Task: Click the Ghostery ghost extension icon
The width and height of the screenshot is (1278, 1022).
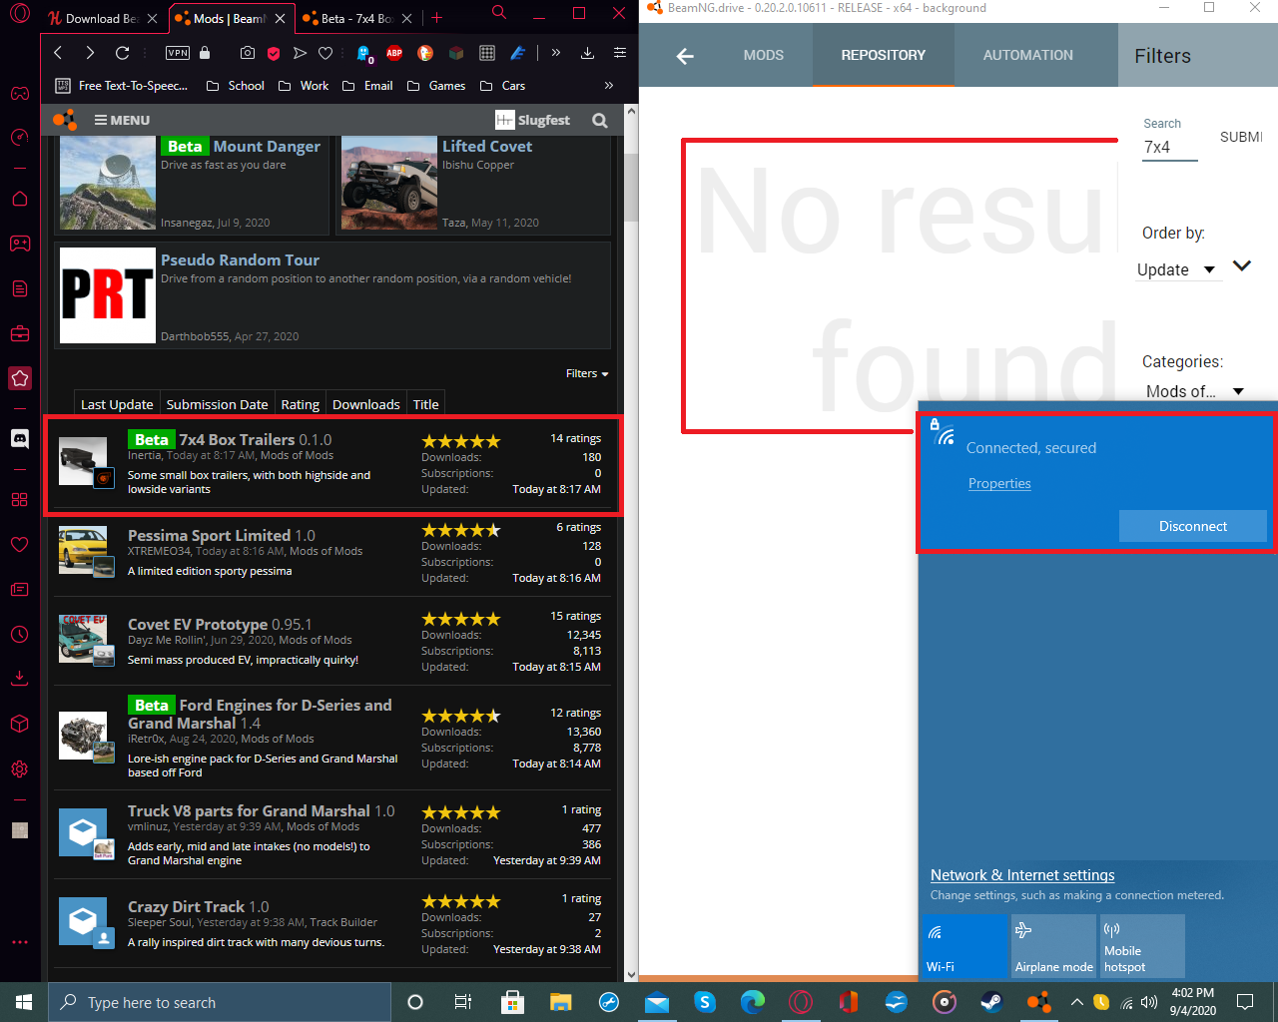Action: pos(364,53)
